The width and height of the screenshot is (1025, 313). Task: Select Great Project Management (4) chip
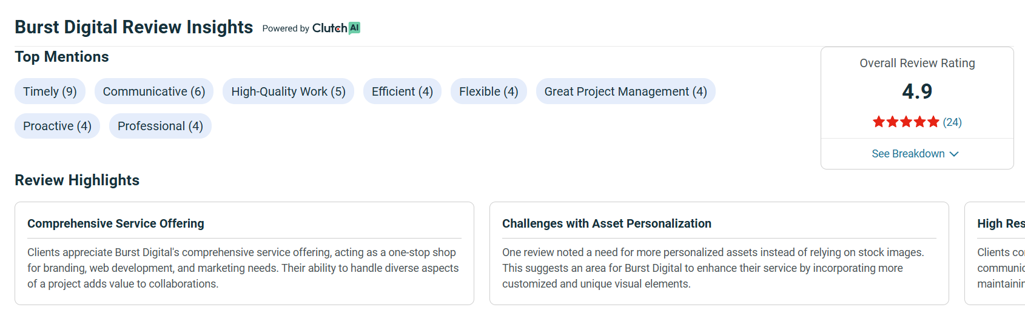625,91
